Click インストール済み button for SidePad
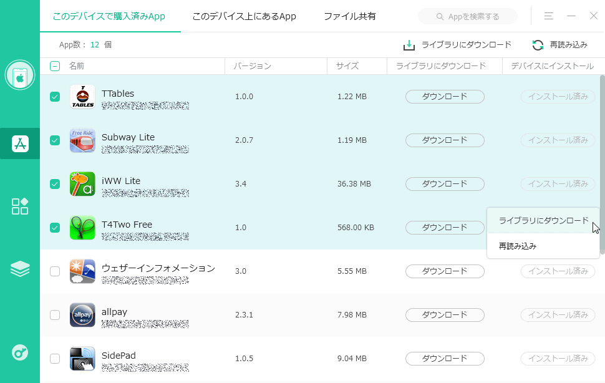 tap(558, 358)
